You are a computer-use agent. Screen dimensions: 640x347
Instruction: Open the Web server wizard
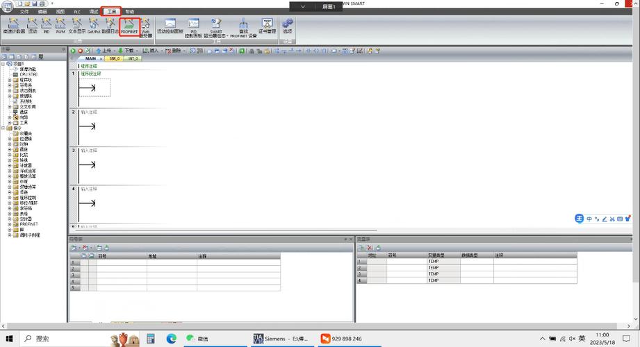pos(146,28)
